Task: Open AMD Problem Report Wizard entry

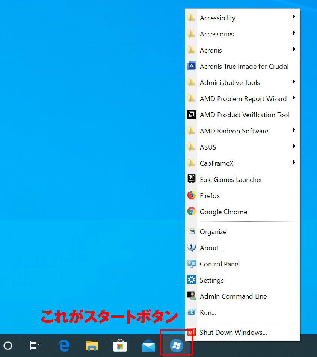Action: pyautogui.click(x=242, y=98)
